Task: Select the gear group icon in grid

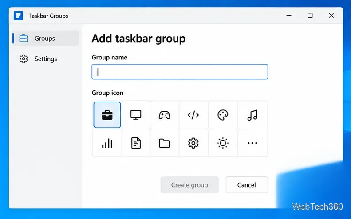Action: pyautogui.click(x=193, y=143)
